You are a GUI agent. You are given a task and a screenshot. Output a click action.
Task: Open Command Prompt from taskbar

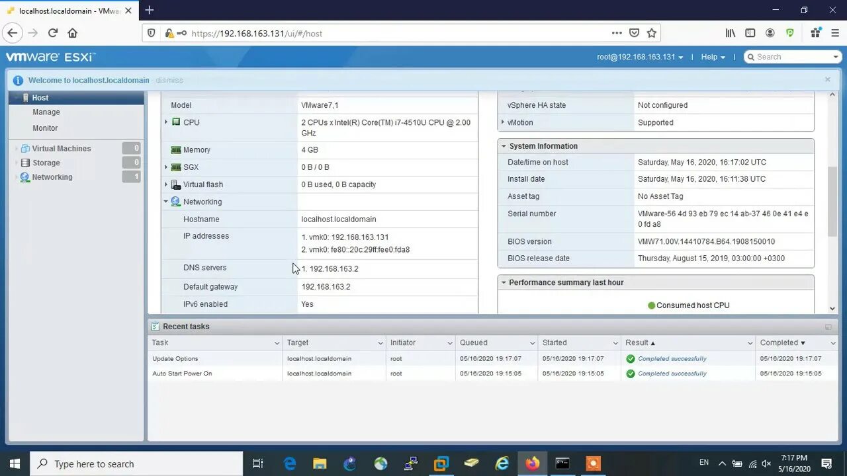pos(562,463)
